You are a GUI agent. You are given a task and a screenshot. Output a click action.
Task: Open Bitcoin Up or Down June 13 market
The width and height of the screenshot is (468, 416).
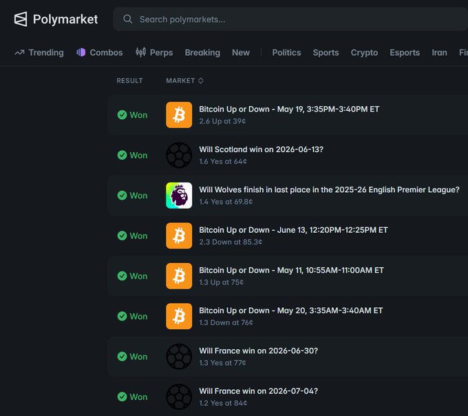coord(293,230)
